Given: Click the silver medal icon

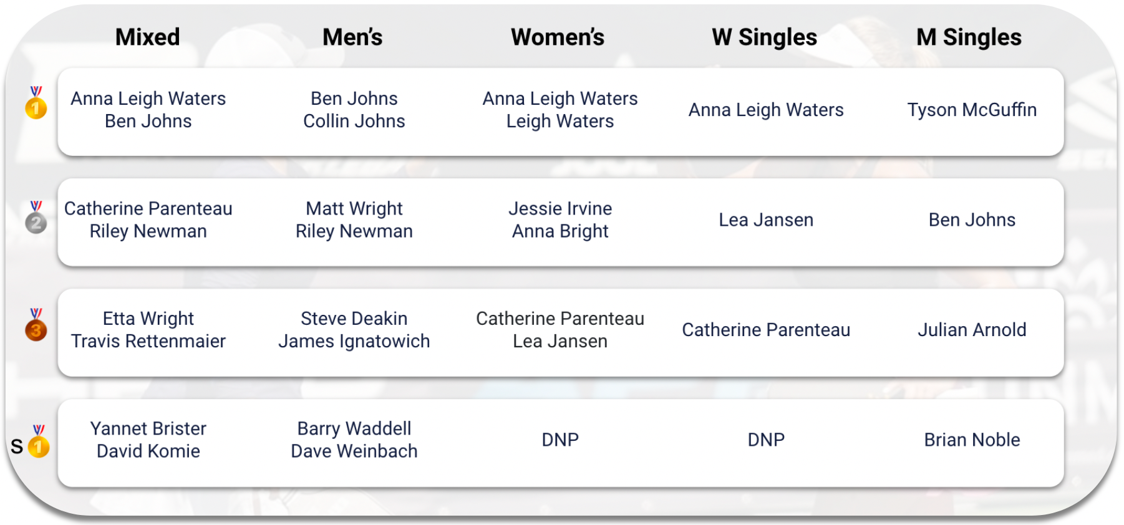Looking at the screenshot, I should click(36, 217).
